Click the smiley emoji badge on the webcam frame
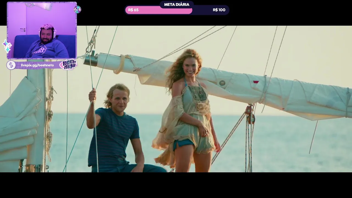The width and height of the screenshot is (352, 198). coord(77,10)
